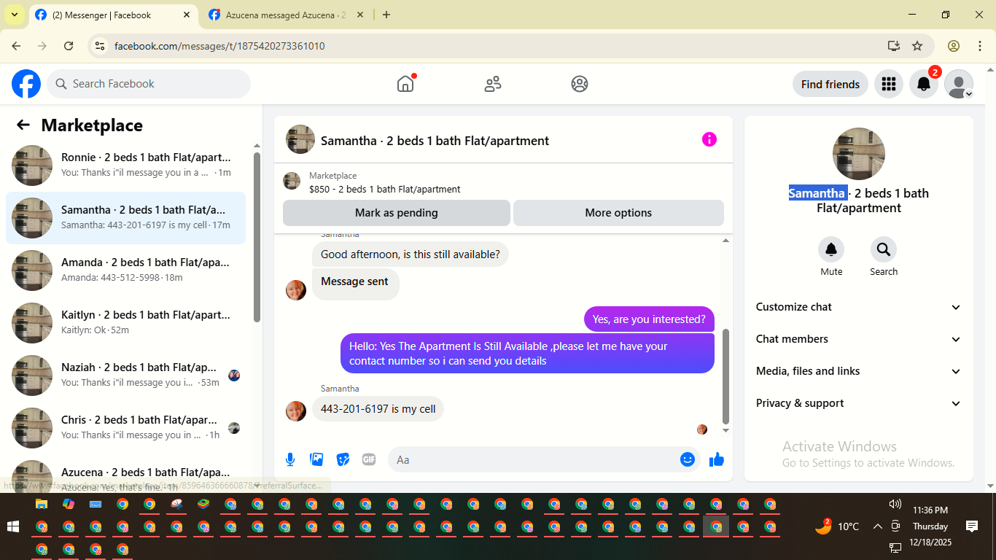Attach a photo with the image icon
This screenshot has height=560, width=996.
(316, 459)
